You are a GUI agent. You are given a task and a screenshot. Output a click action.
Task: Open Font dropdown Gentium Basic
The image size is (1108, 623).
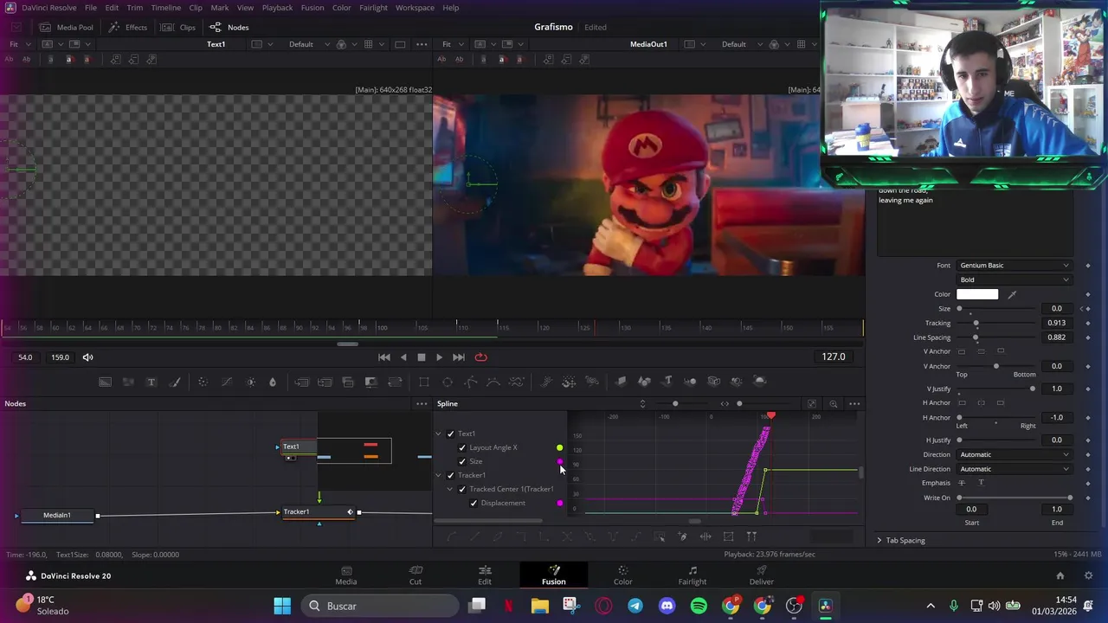(1014, 266)
